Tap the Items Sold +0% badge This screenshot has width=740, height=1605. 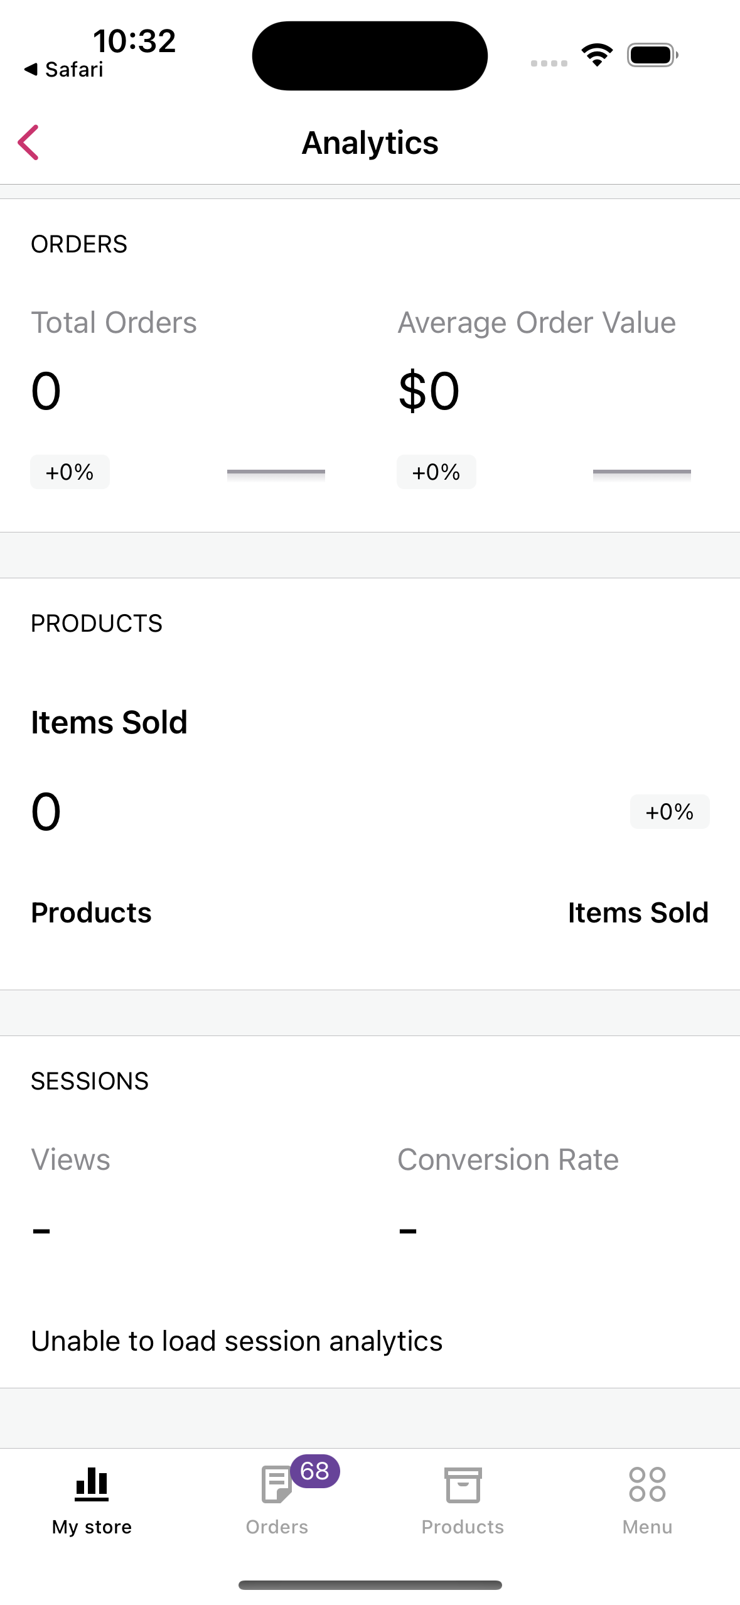(x=669, y=812)
